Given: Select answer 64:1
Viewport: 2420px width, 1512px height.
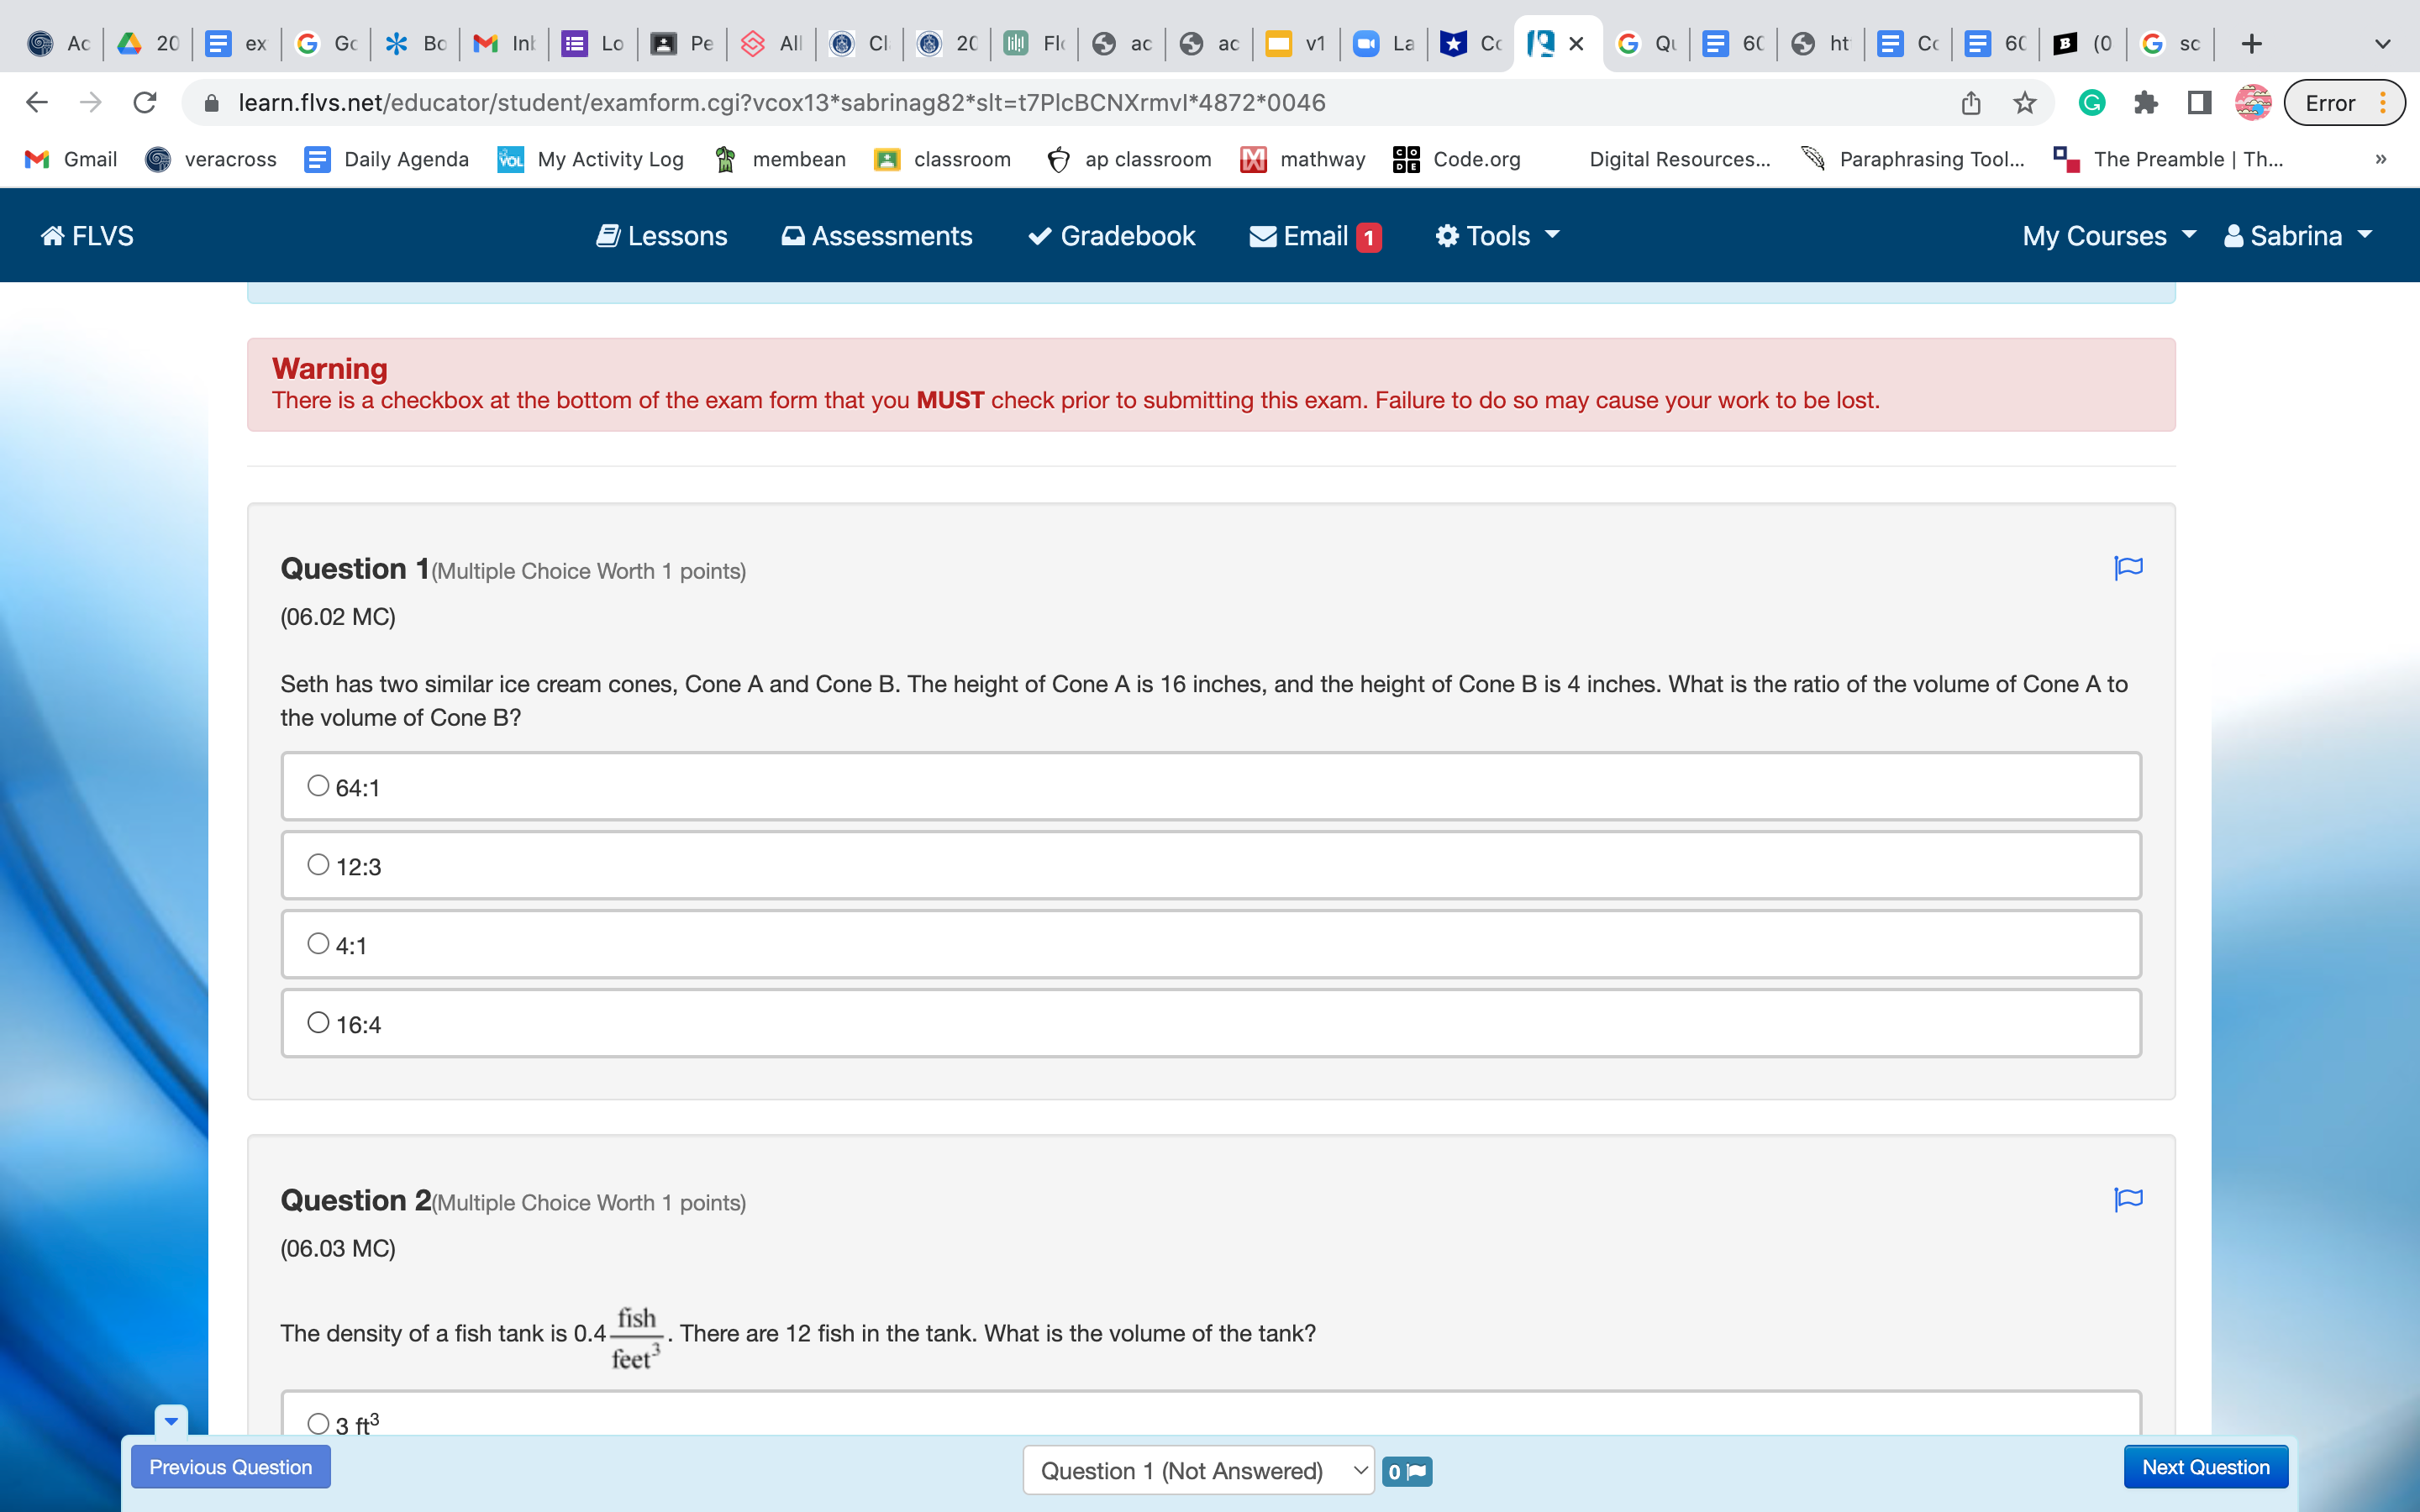Looking at the screenshot, I should pos(318,786).
